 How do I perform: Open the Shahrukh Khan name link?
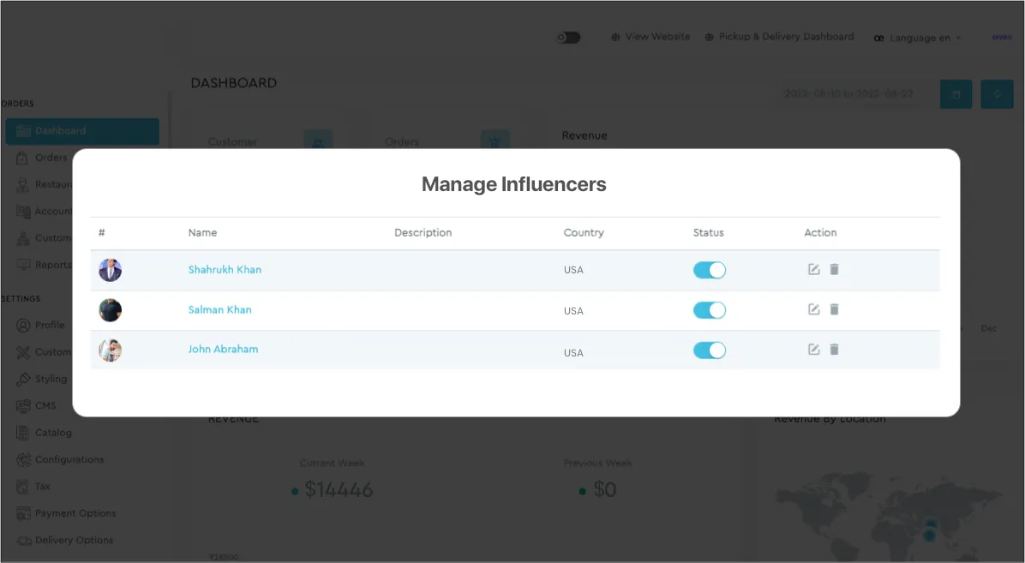[225, 270]
